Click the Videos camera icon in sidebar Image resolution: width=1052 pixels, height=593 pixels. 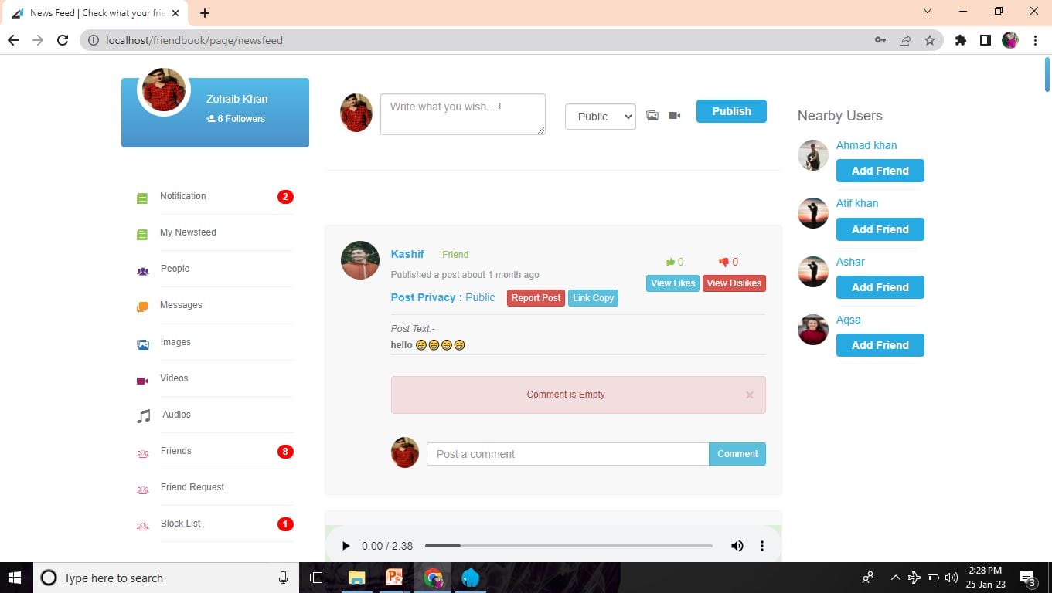tap(142, 380)
